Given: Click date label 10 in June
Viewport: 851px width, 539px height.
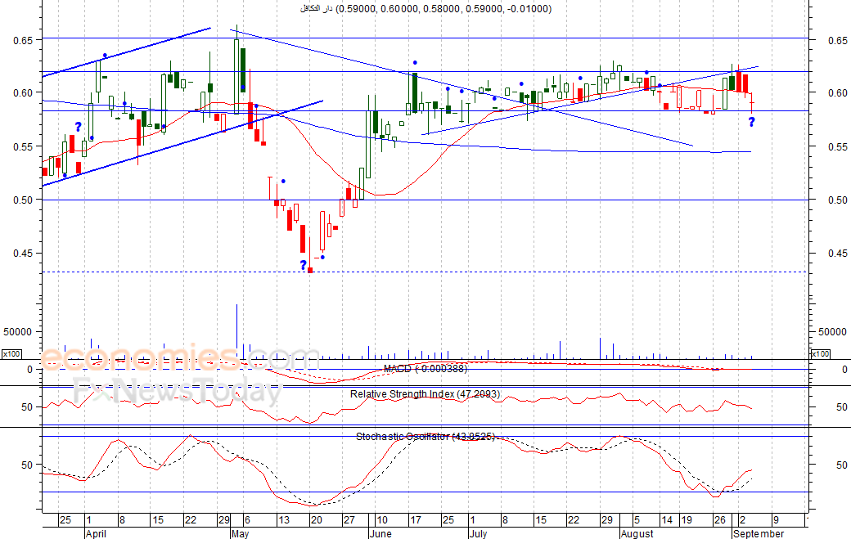Looking at the screenshot, I should pyautogui.click(x=382, y=520).
